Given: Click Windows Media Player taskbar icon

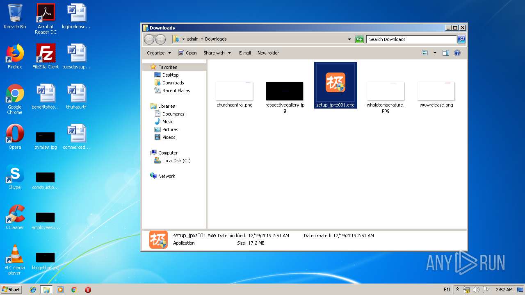Looking at the screenshot, I should point(60,290).
